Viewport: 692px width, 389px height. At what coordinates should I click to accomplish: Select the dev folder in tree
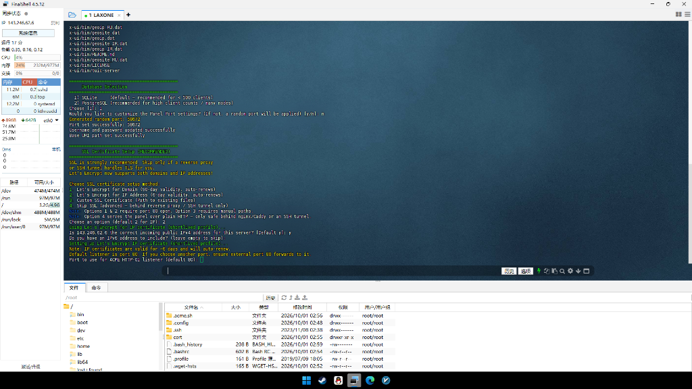78,330
